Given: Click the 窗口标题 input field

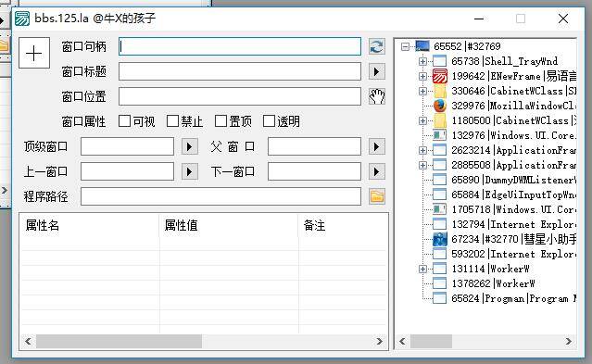Looking at the screenshot, I should 240,71.
